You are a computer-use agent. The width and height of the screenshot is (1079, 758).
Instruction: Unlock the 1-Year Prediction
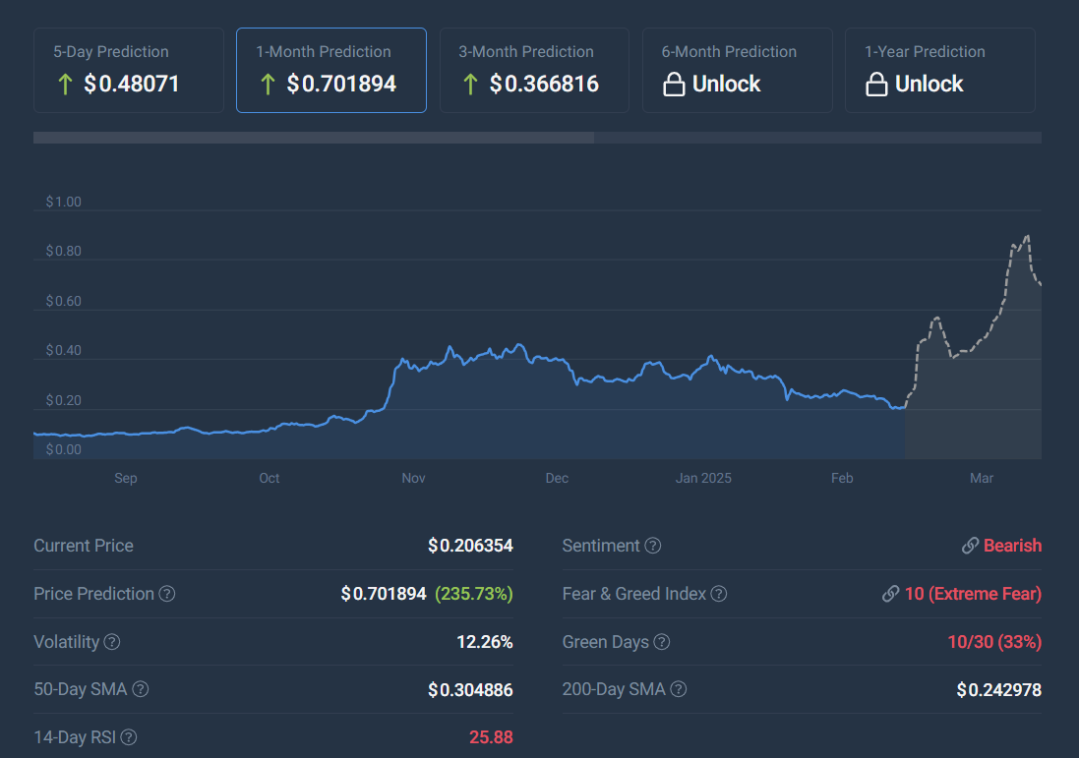tap(940, 70)
